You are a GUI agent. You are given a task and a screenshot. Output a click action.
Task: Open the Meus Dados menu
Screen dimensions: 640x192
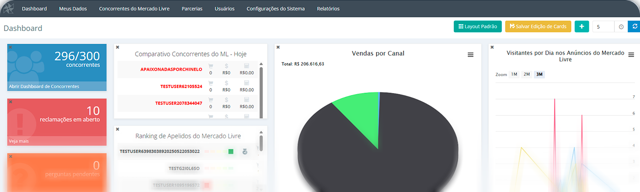(x=73, y=9)
